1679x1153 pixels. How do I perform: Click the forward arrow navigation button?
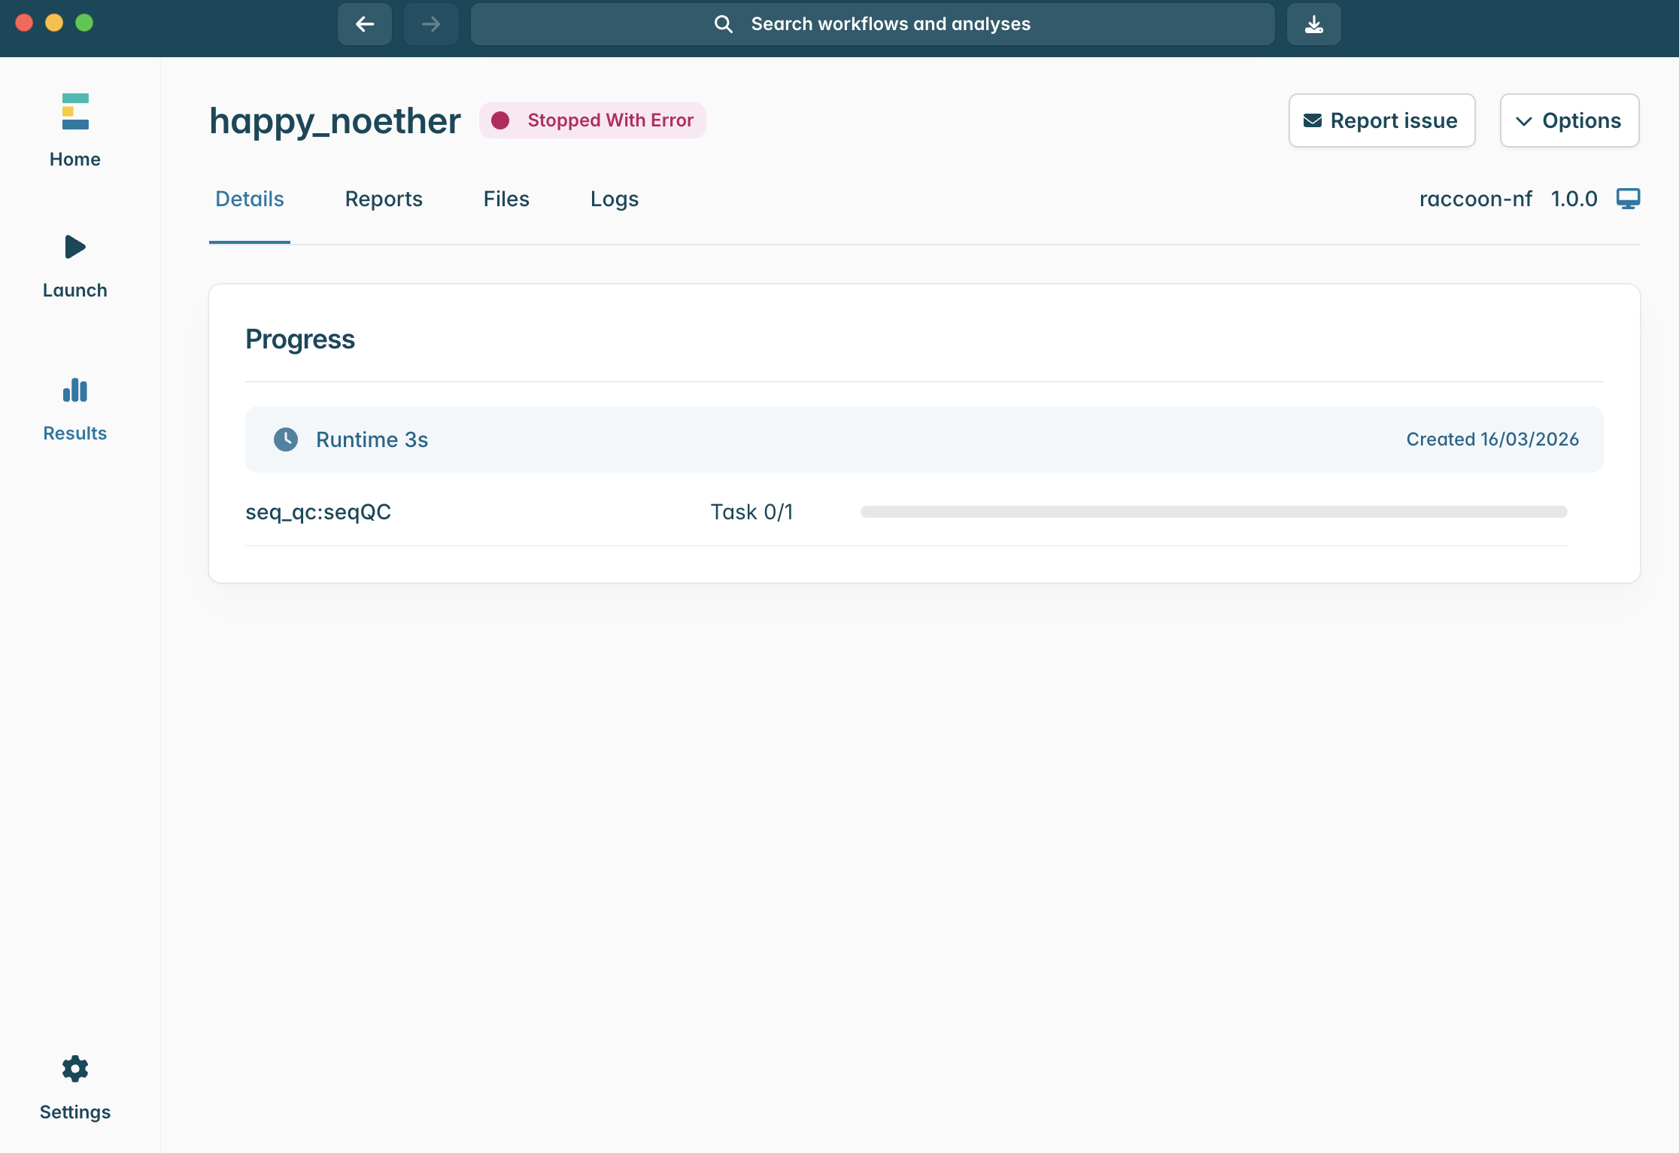click(x=431, y=24)
